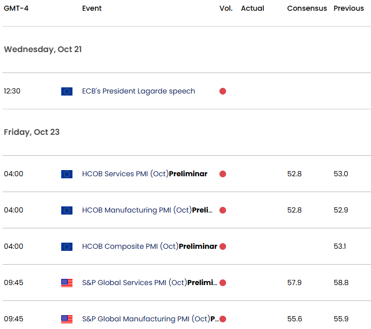Viewport: 371px width, 329px height.
Task: Click the GMT-4 timezone column header
Action: pos(16,8)
